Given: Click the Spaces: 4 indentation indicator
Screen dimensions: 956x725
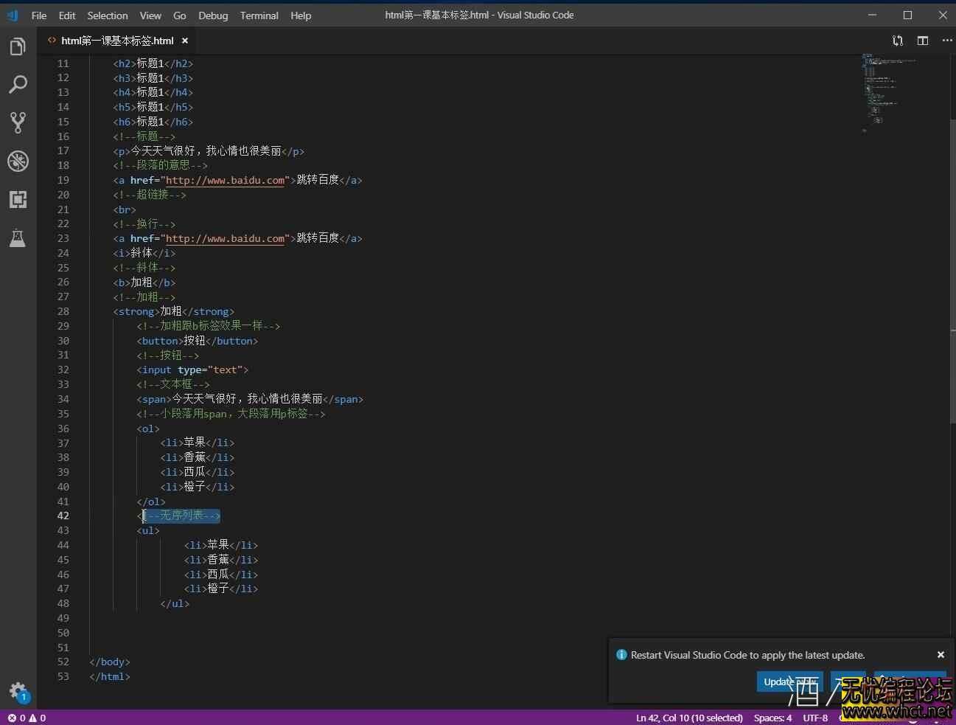Looking at the screenshot, I should point(772,718).
